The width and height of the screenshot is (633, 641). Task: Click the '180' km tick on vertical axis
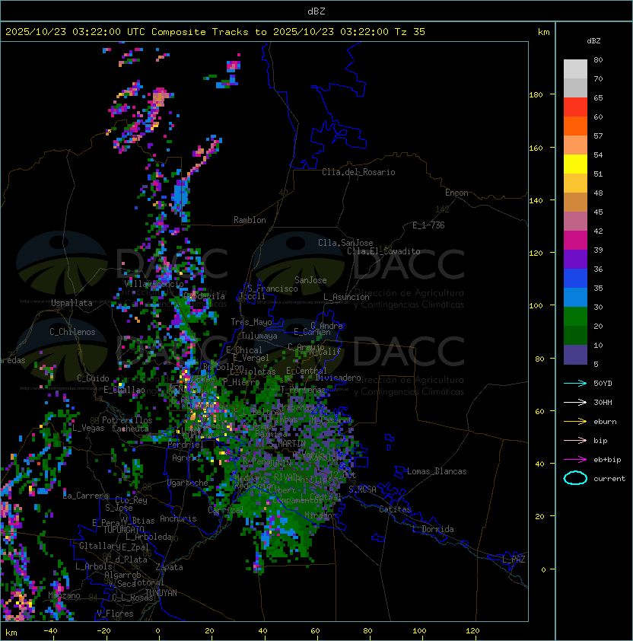pos(536,95)
